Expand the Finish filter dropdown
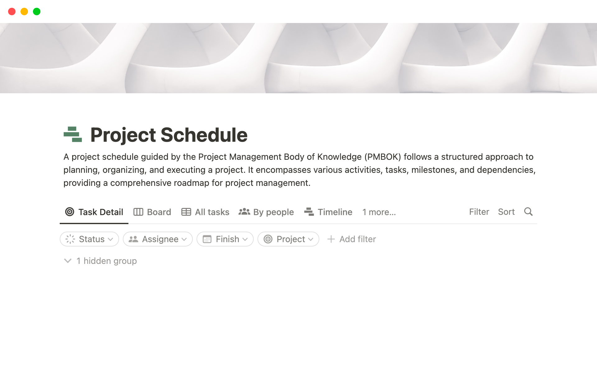 (225, 239)
